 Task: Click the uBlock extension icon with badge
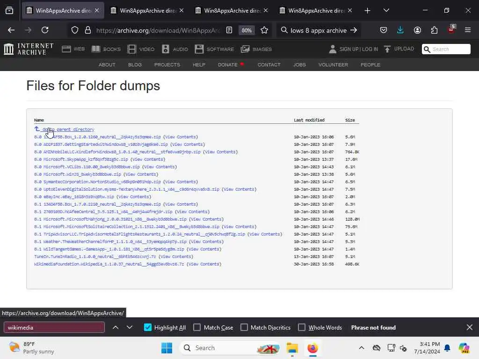pos(451,29)
